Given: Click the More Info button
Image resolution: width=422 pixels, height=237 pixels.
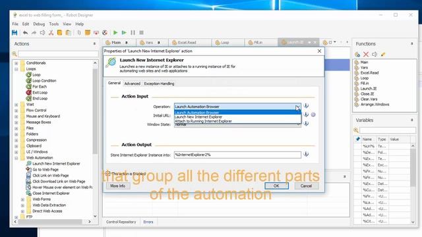Looking at the screenshot, I should (117, 186).
